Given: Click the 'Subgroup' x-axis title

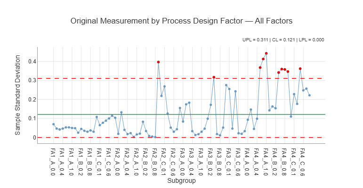Looking at the screenshot, I should coord(182,180).
